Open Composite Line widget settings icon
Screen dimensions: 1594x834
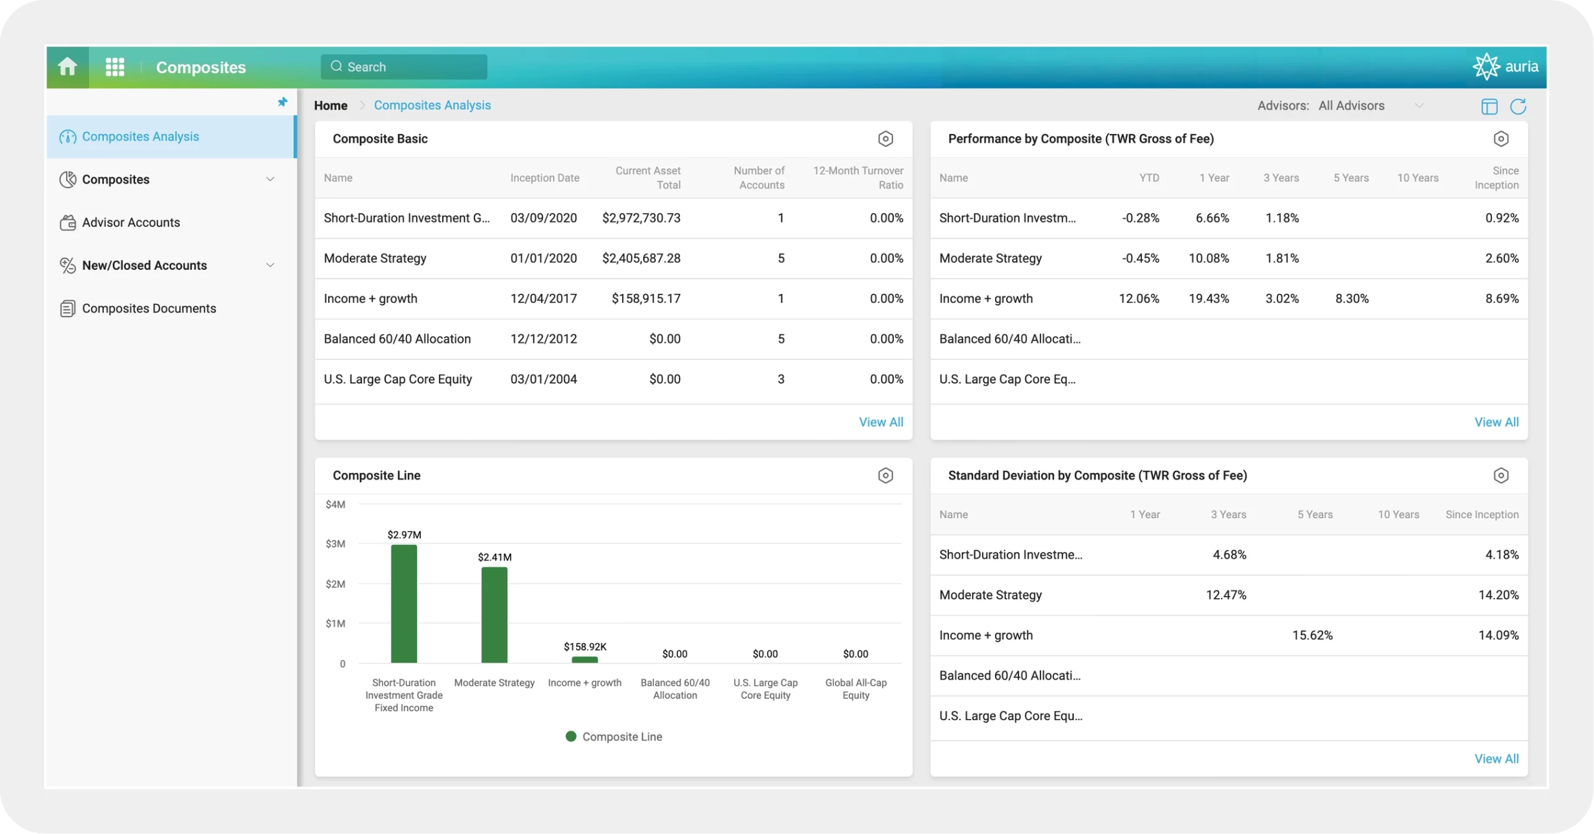tap(885, 476)
